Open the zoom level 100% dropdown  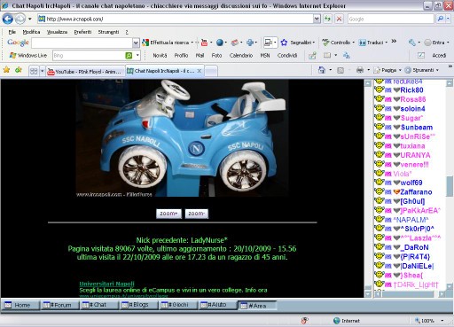pos(442,321)
